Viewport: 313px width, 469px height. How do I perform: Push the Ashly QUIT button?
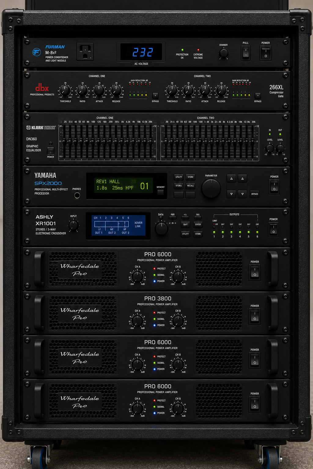click(x=185, y=224)
